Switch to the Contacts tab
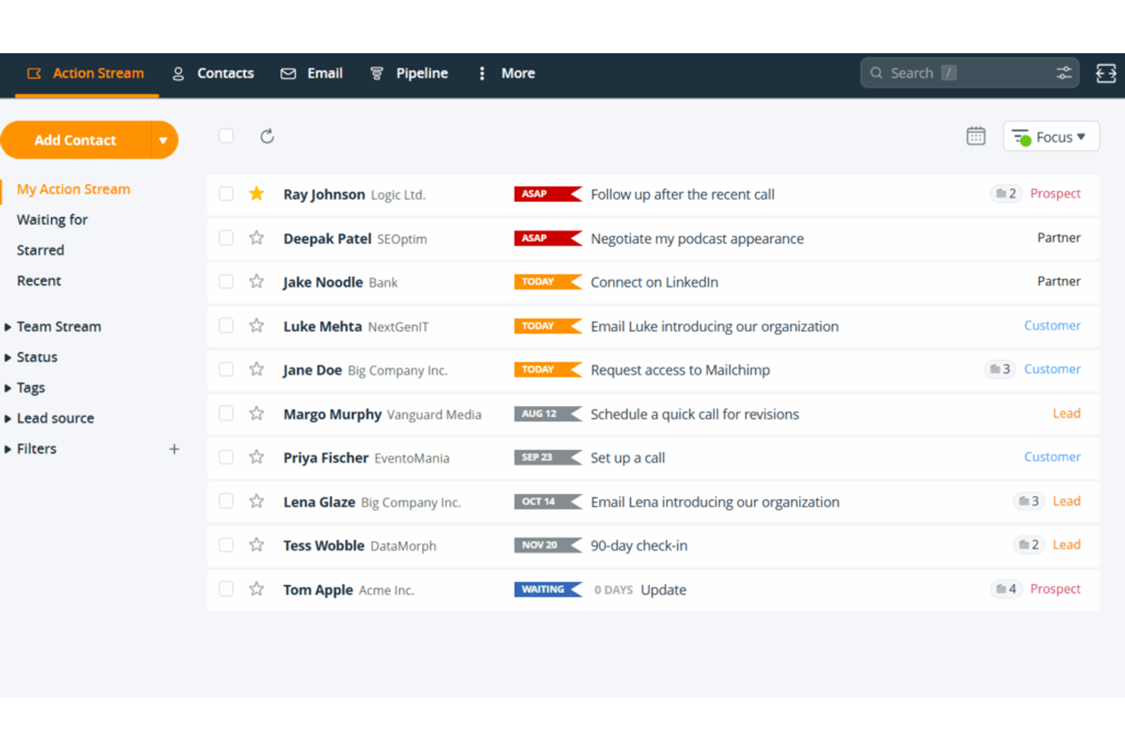 pos(225,73)
